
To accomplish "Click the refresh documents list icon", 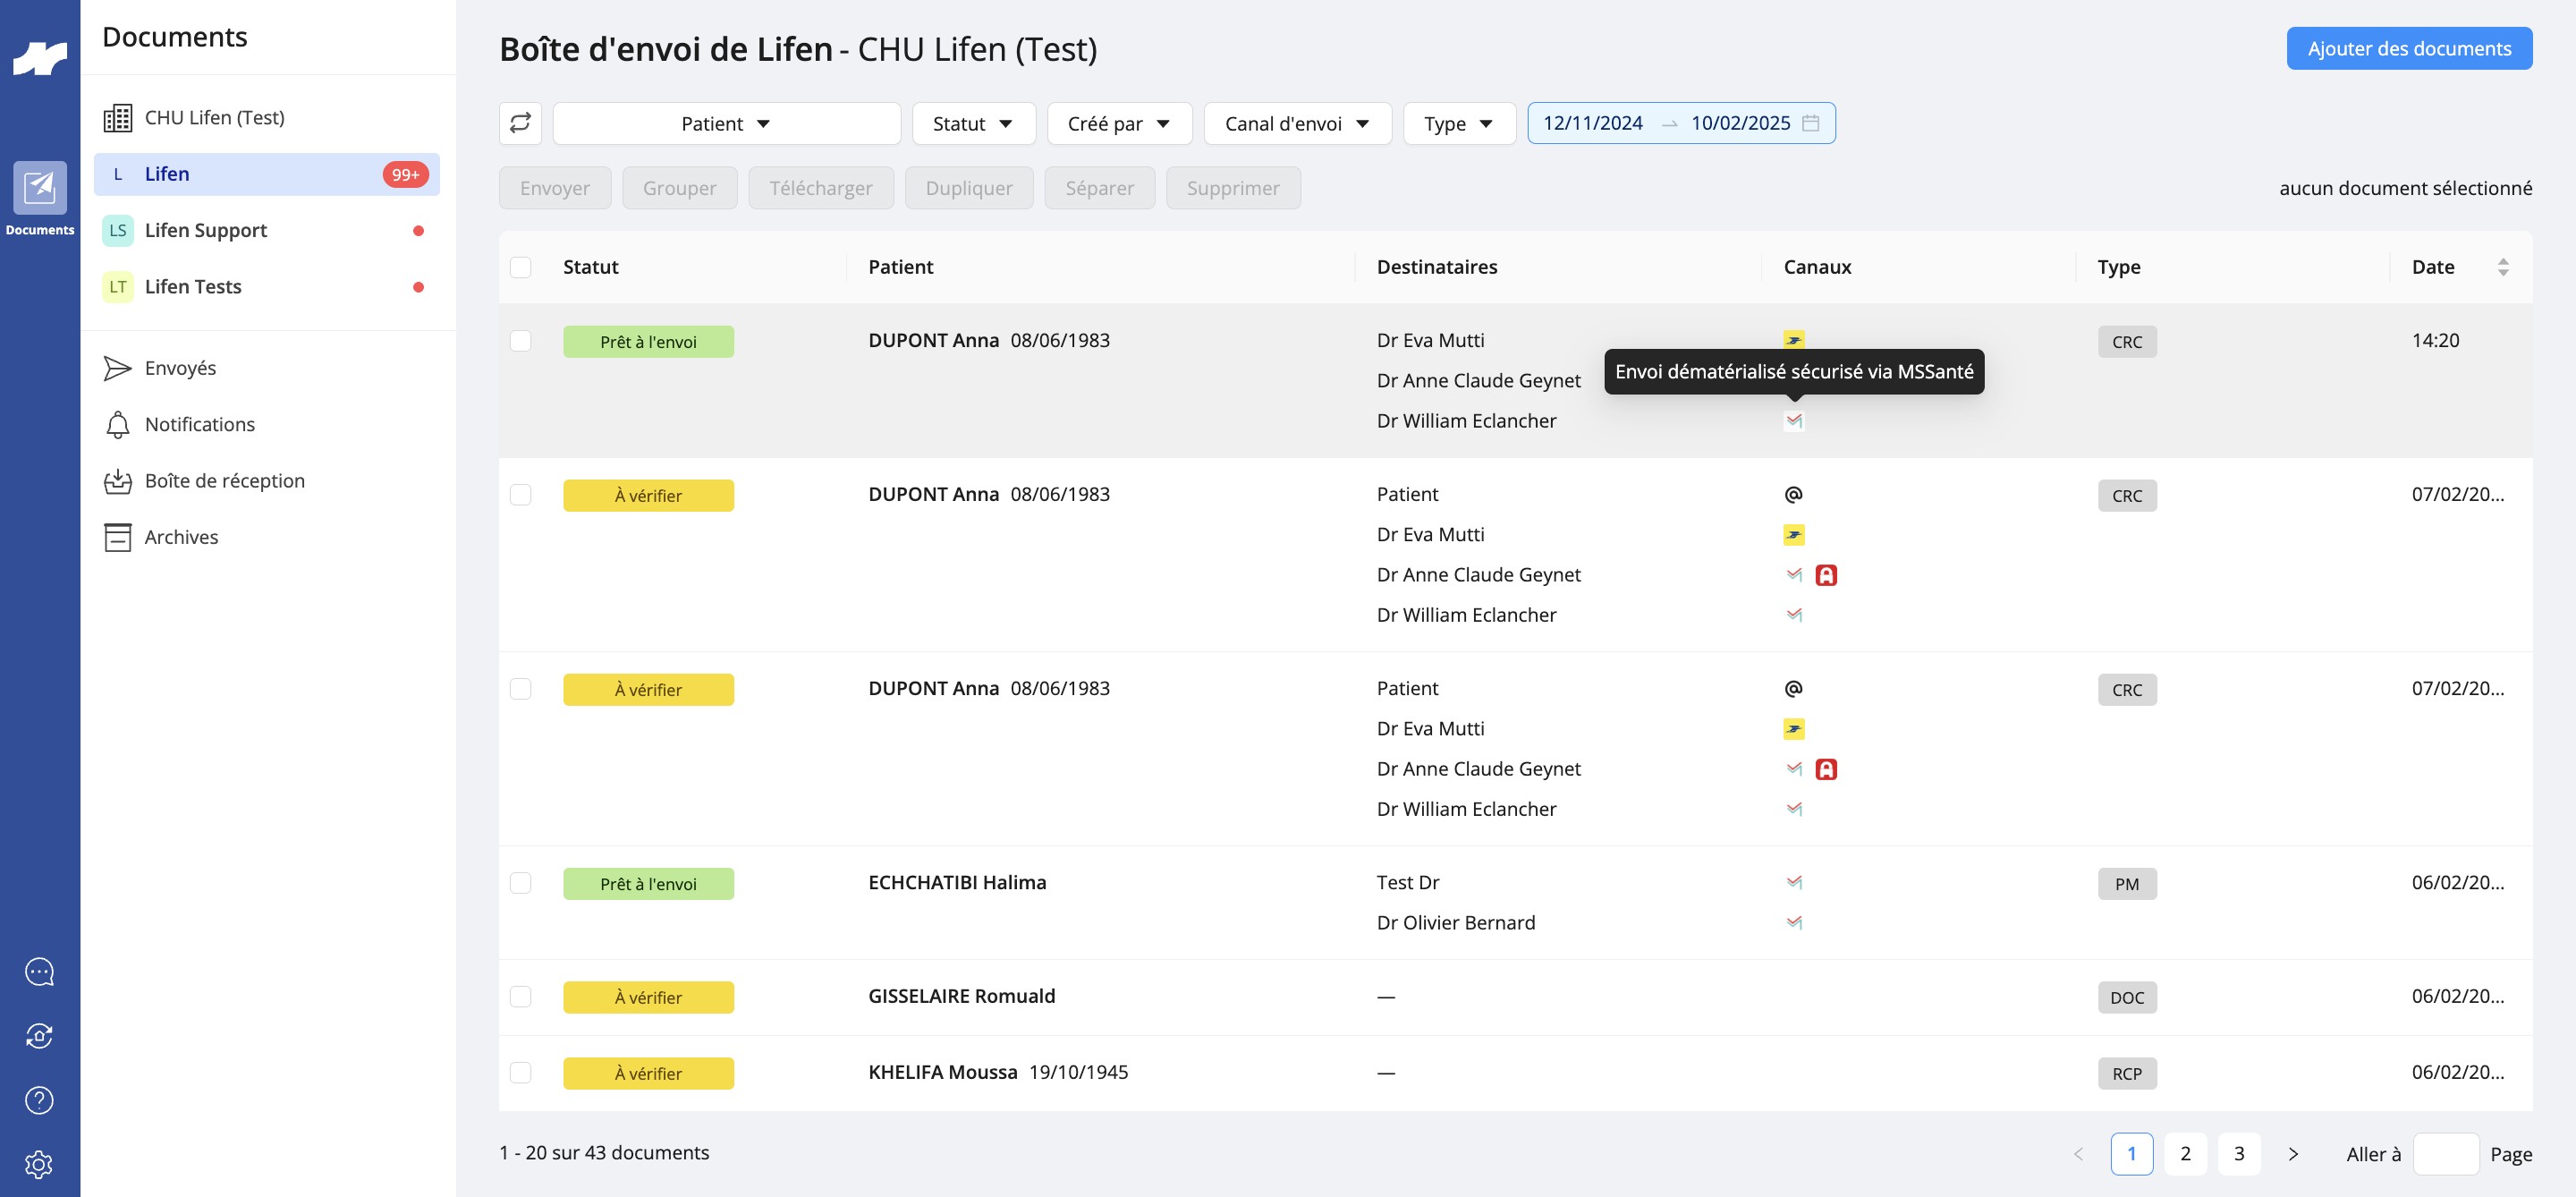I will pos(520,123).
